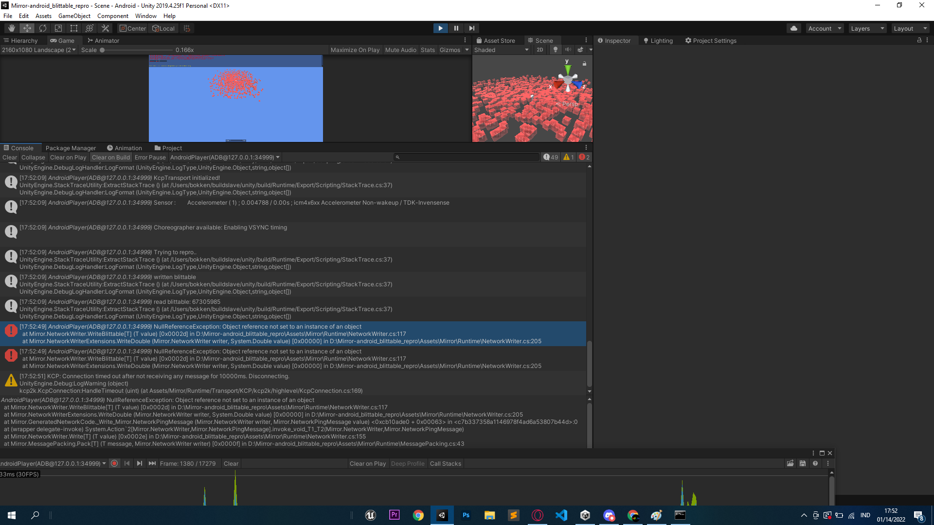Select the Rect Transform tool
Screen dimensions: 934x525
click(74, 28)
